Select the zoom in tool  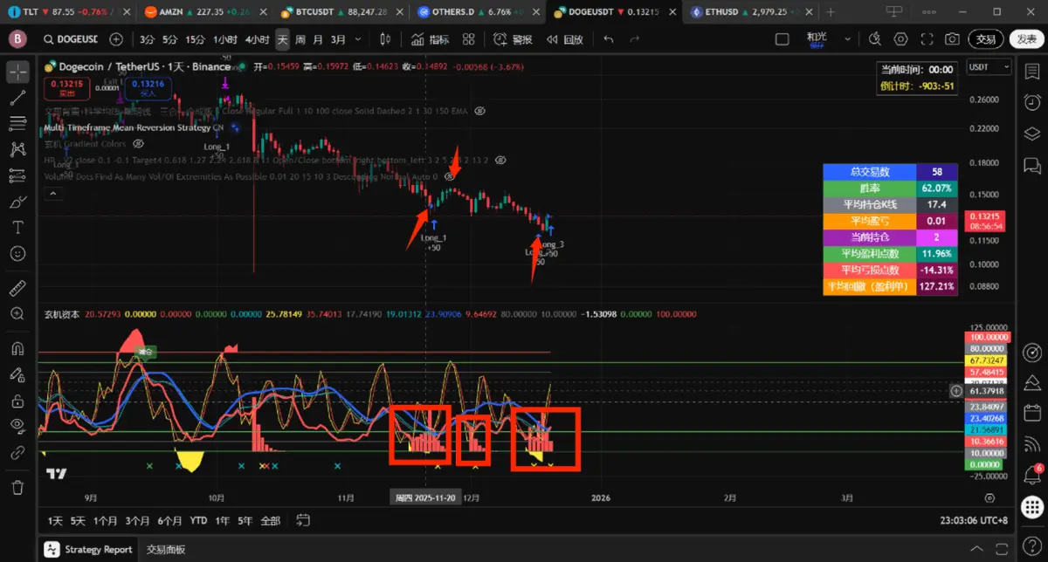[17, 313]
